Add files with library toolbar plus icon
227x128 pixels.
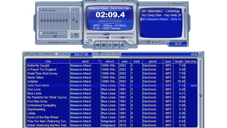coord(104,54)
